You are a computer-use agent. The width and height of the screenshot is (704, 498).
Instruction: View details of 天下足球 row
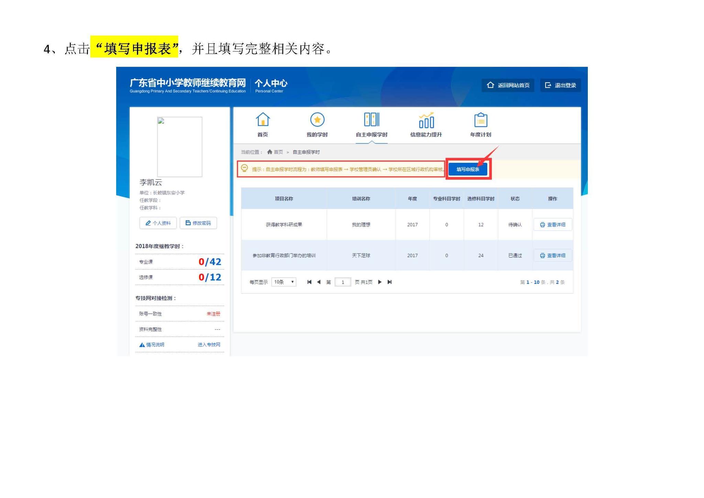pyautogui.click(x=552, y=256)
